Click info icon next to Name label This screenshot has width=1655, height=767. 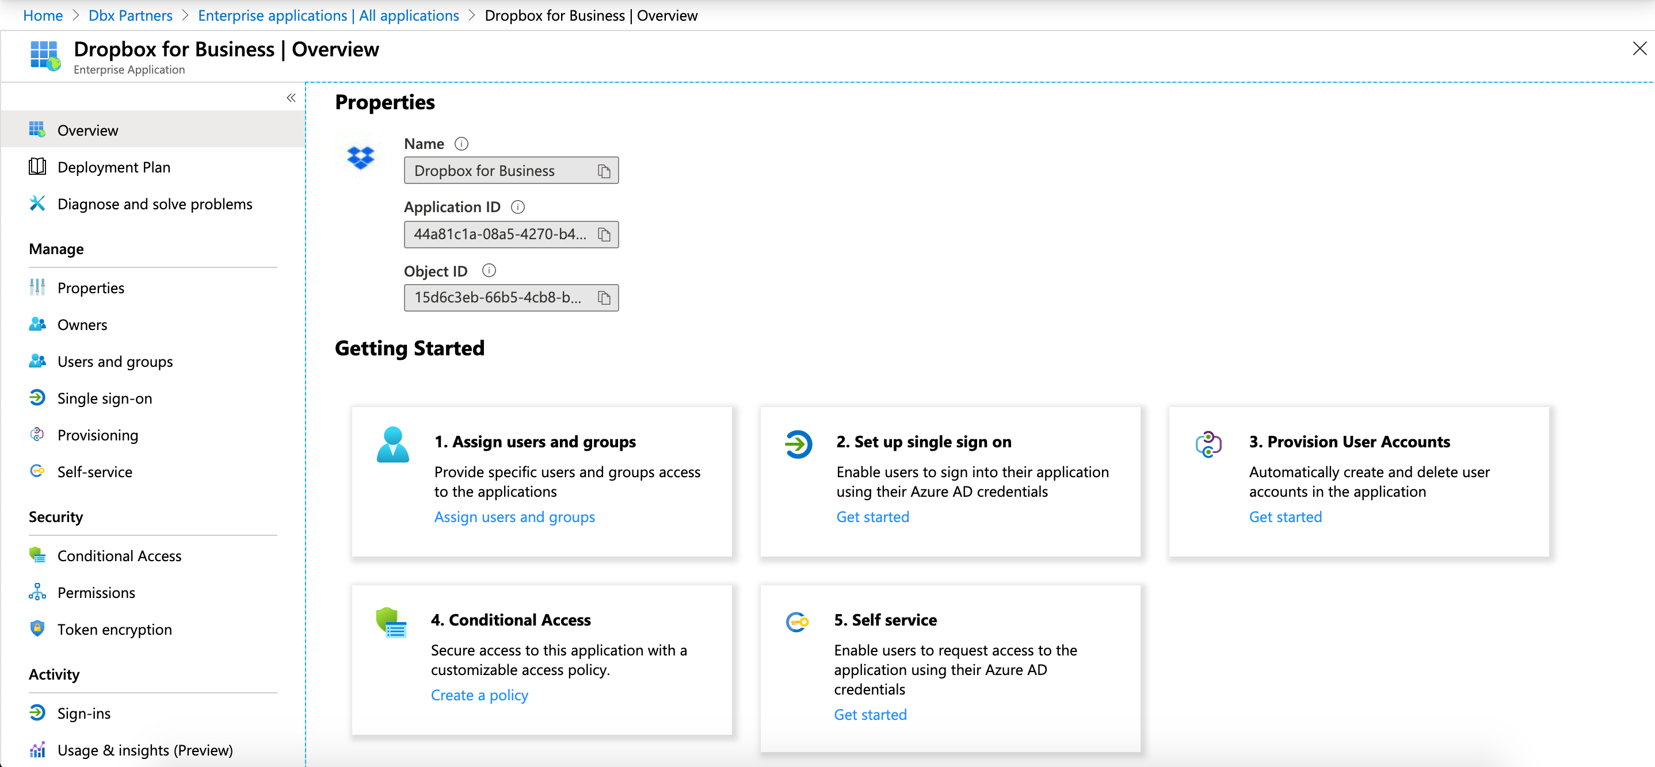(462, 144)
